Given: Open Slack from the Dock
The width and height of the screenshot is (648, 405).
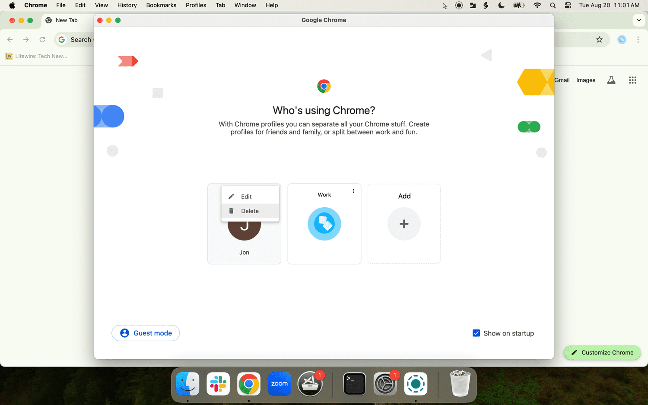Looking at the screenshot, I should coord(218,384).
